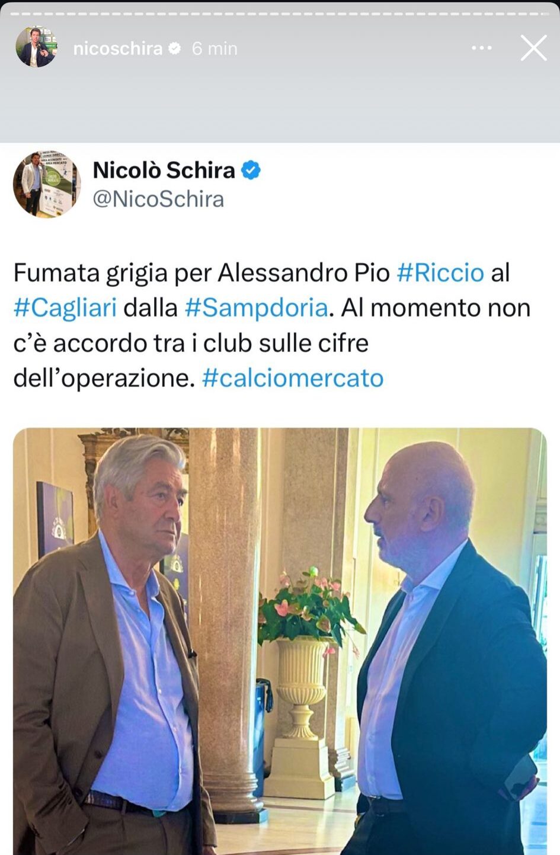Tap the nicoschira username in story header
560x855 pixels.
[x=118, y=49]
